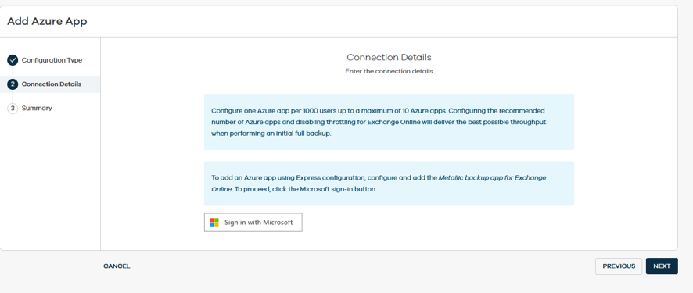Return with the PREVIOUS button
The height and width of the screenshot is (293, 693).
[x=619, y=266]
